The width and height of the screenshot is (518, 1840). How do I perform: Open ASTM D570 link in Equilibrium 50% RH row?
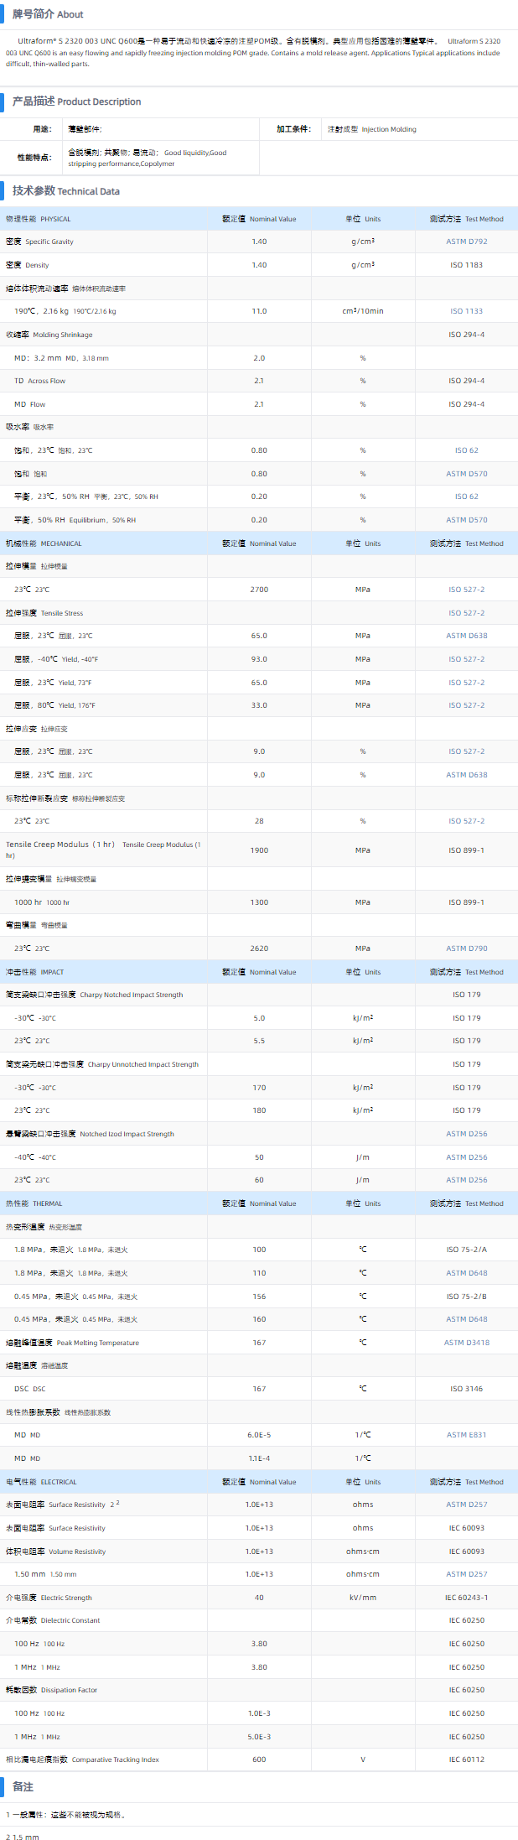click(x=466, y=520)
